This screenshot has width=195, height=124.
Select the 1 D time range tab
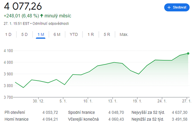pos(8,34)
